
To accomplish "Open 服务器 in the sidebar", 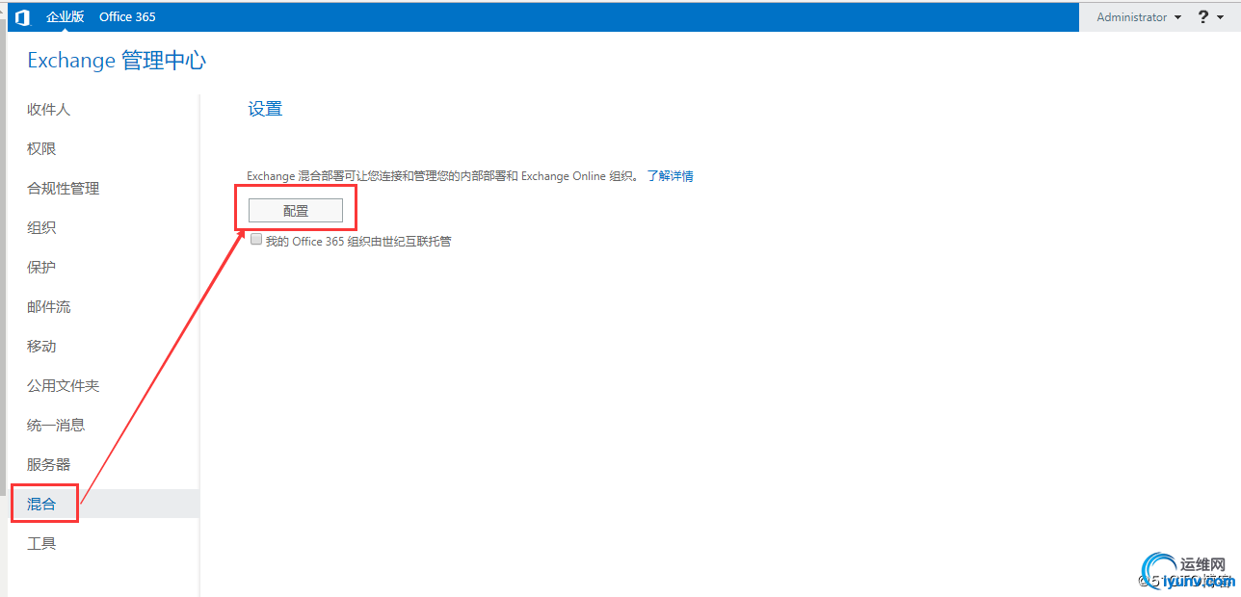I will pos(49,464).
